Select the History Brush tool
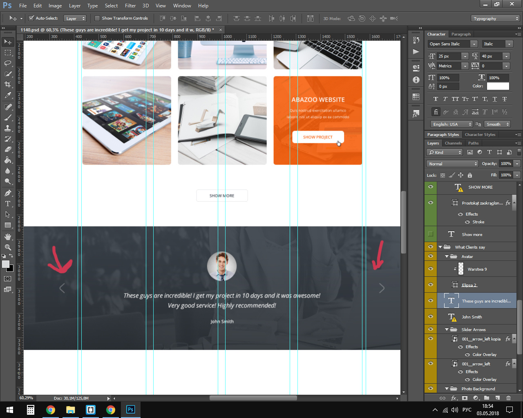Viewport: 523px width, 418px height. click(x=8, y=139)
